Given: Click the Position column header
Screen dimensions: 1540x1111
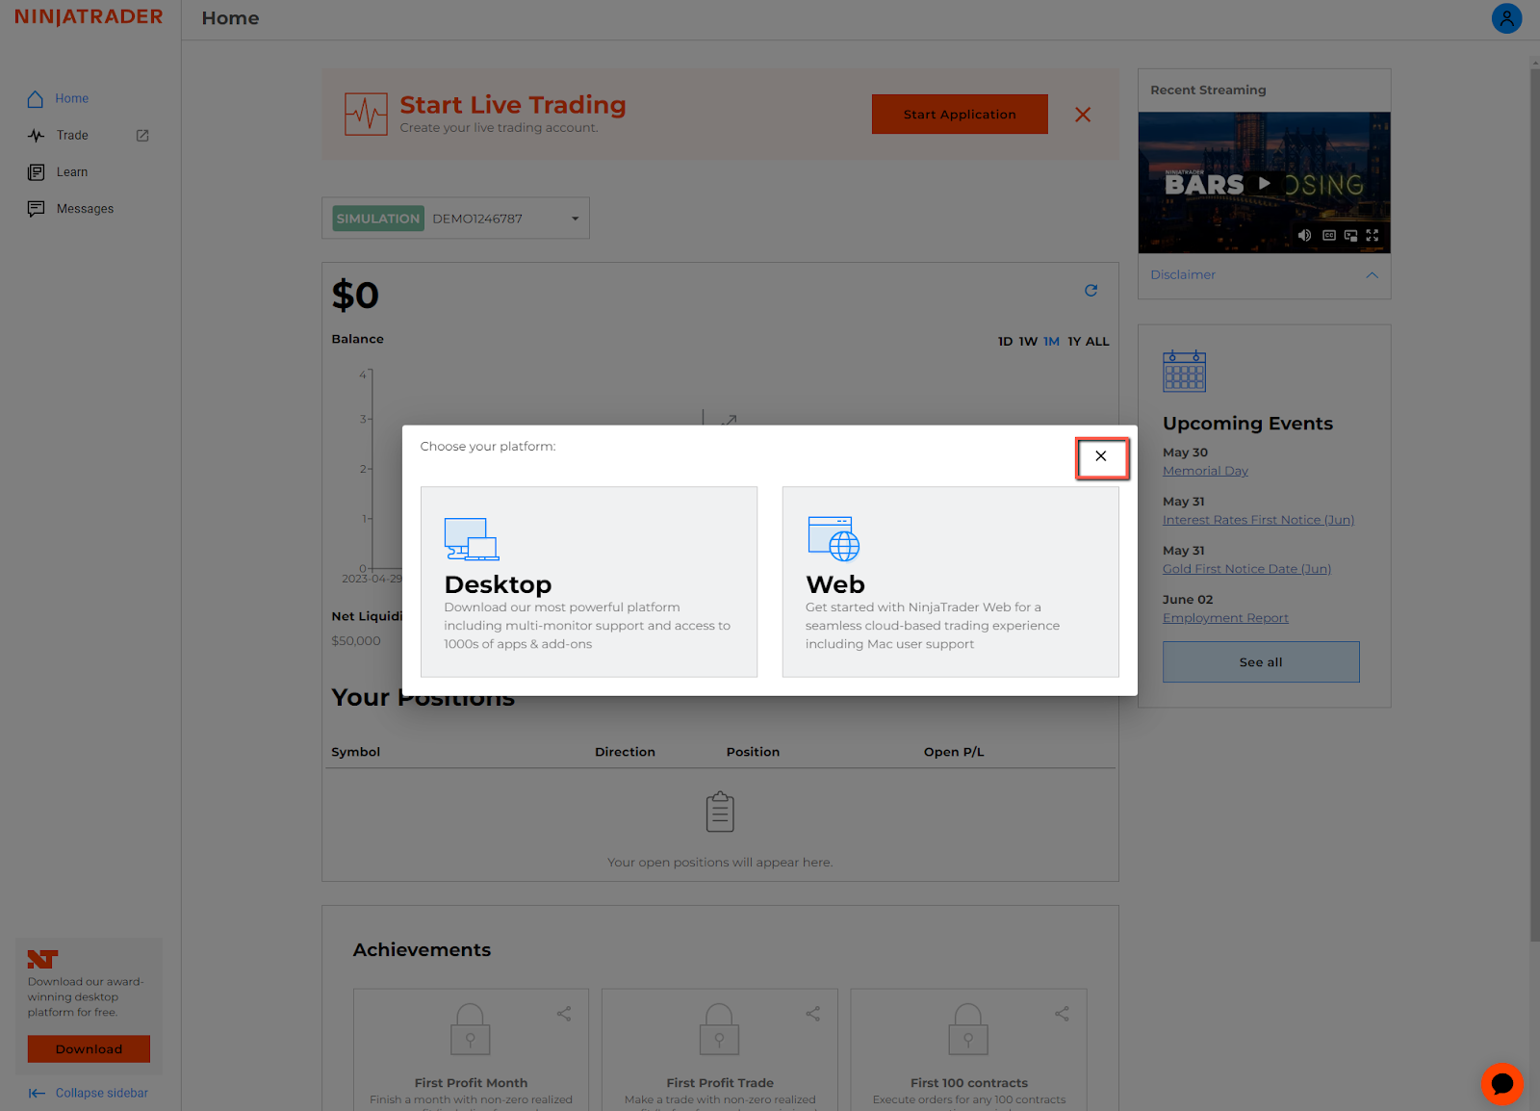Looking at the screenshot, I should (753, 752).
